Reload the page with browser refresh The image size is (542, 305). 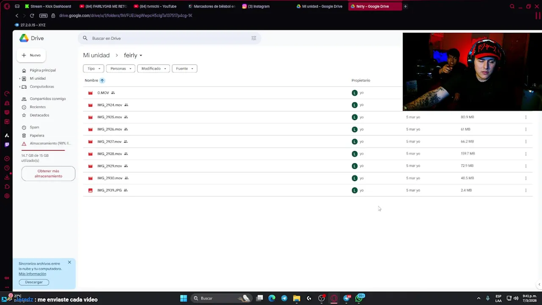32,16
